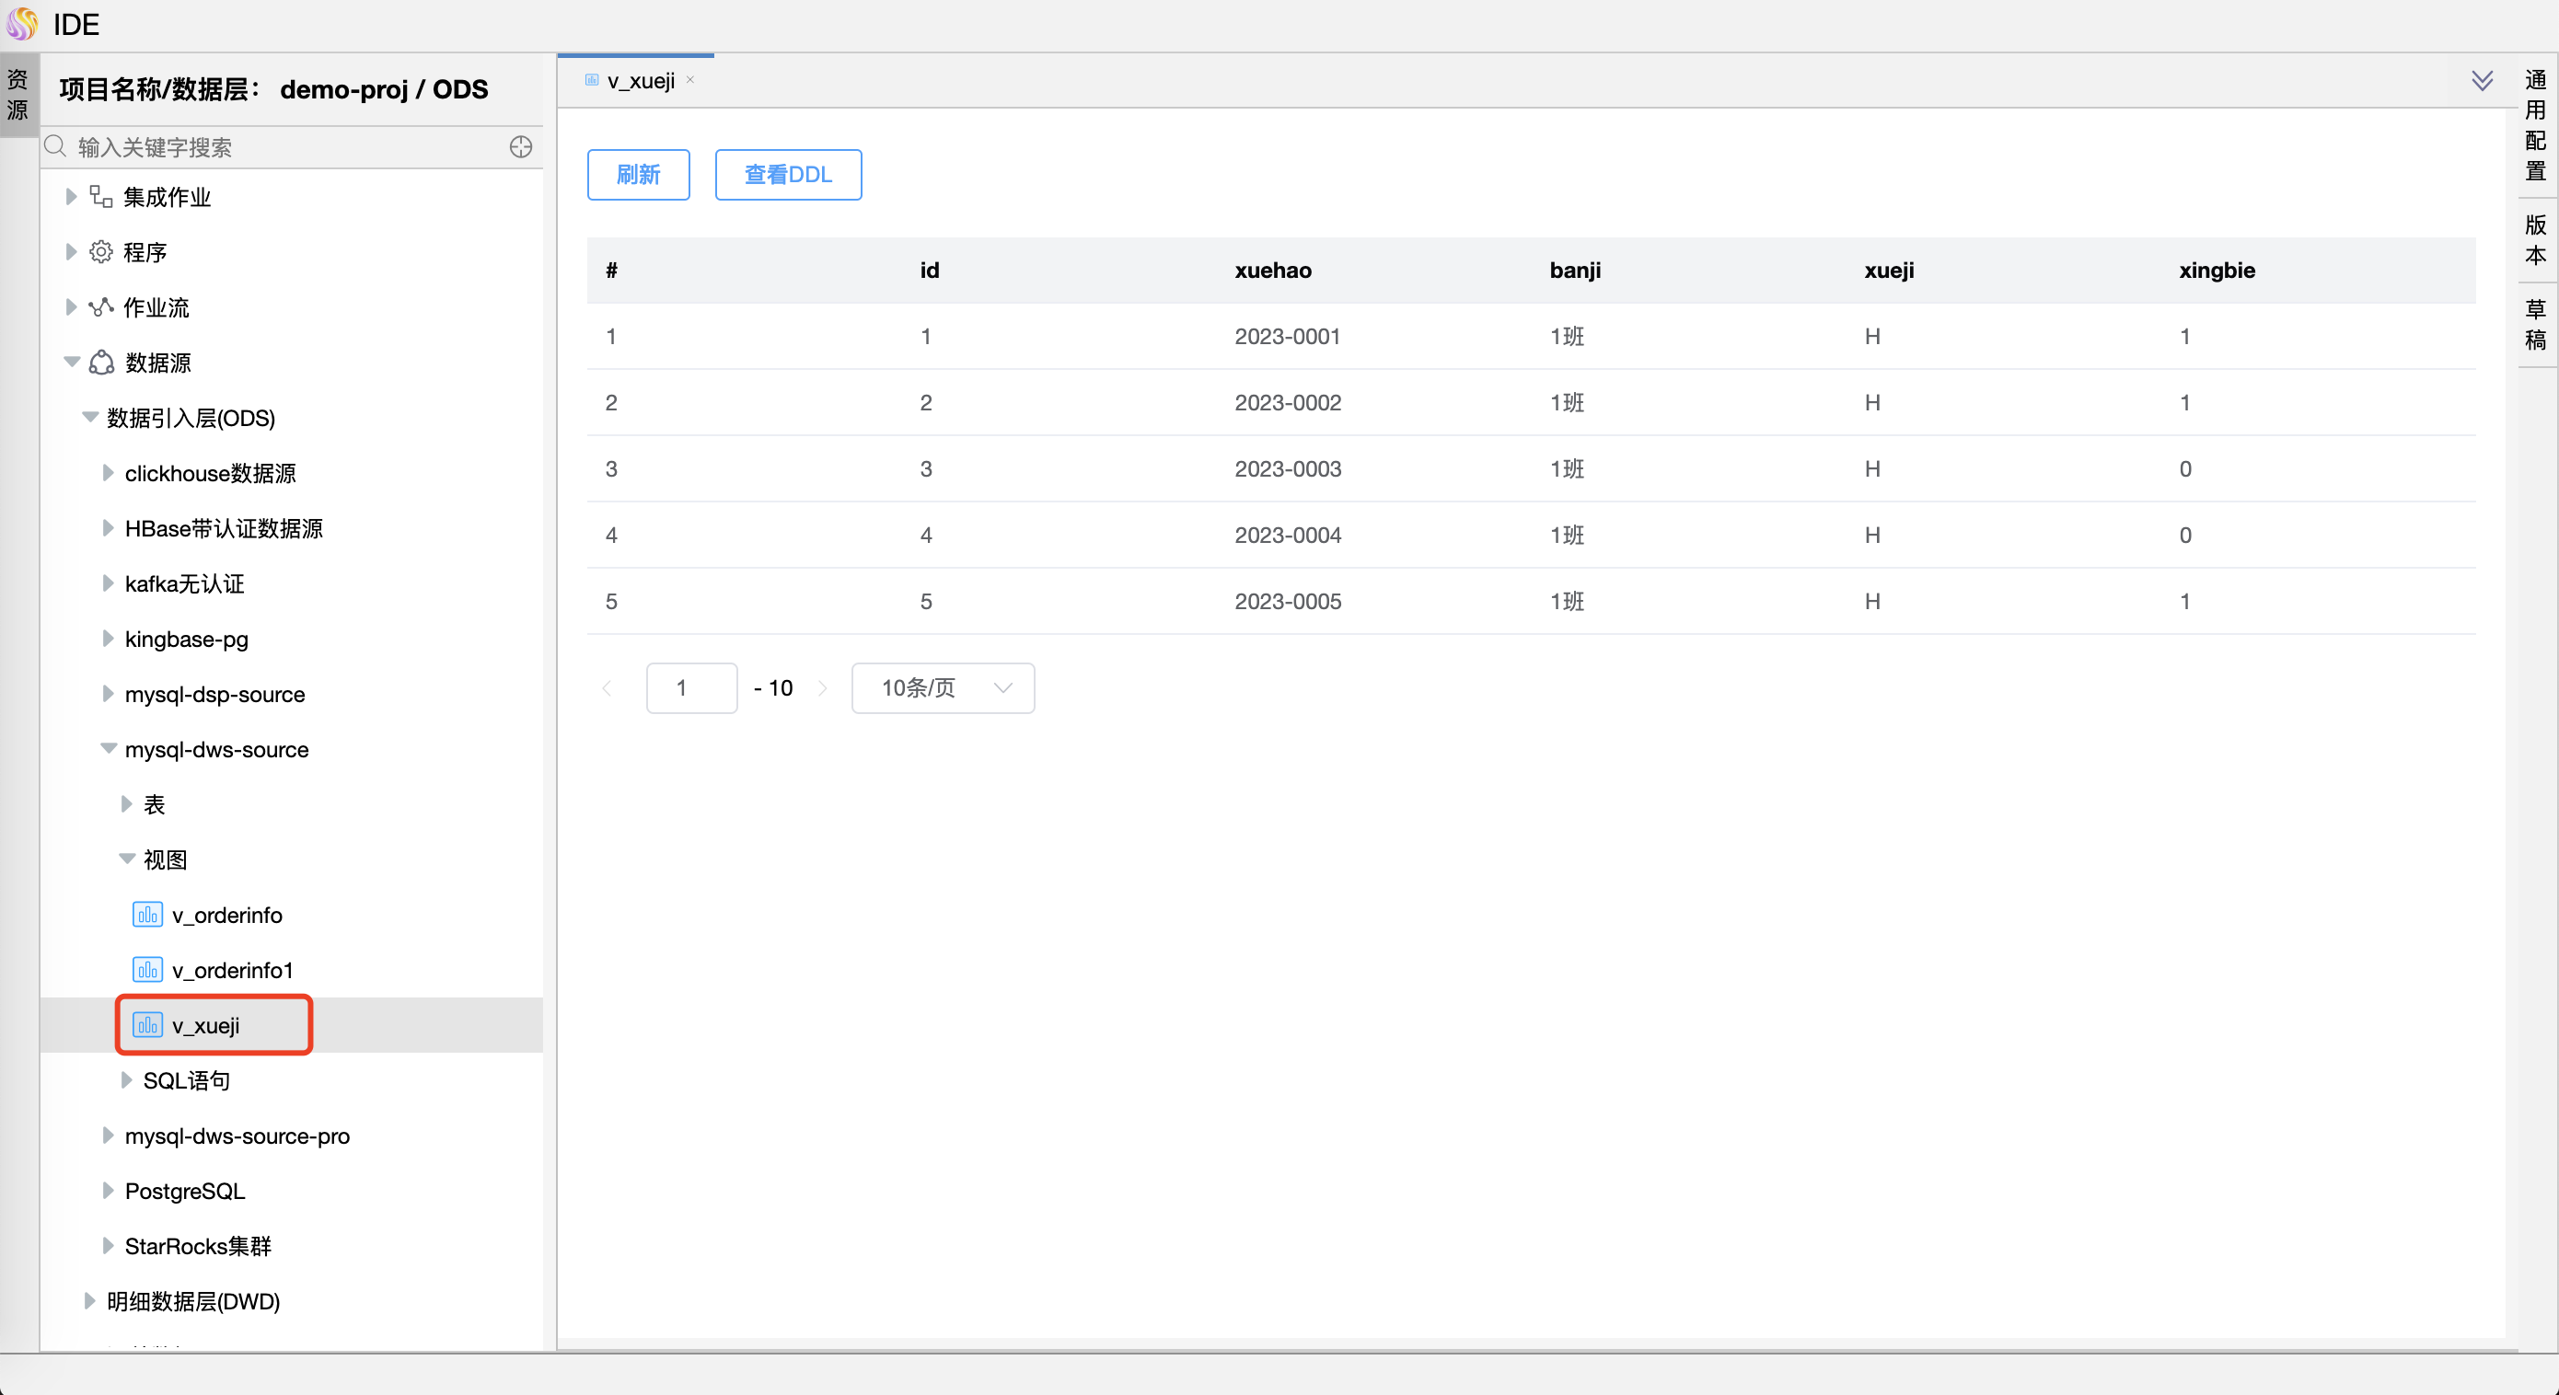Expand the clickhouse数据源 node
Image resolution: width=2559 pixels, height=1395 pixels.
pos(108,473)
